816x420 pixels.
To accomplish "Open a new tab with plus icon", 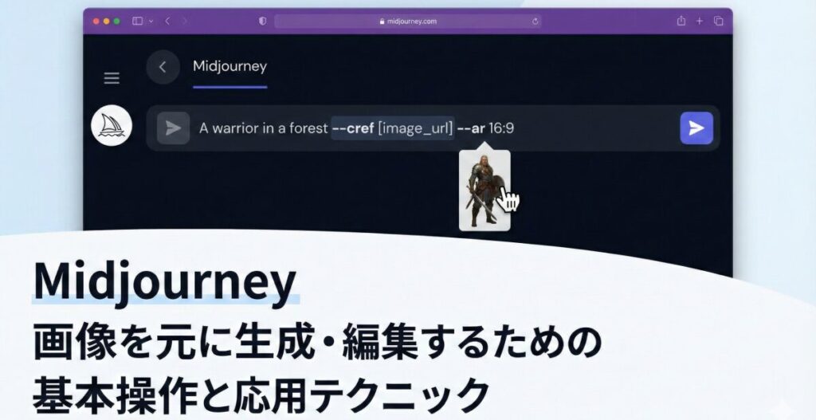I will (x=700, y=22).
